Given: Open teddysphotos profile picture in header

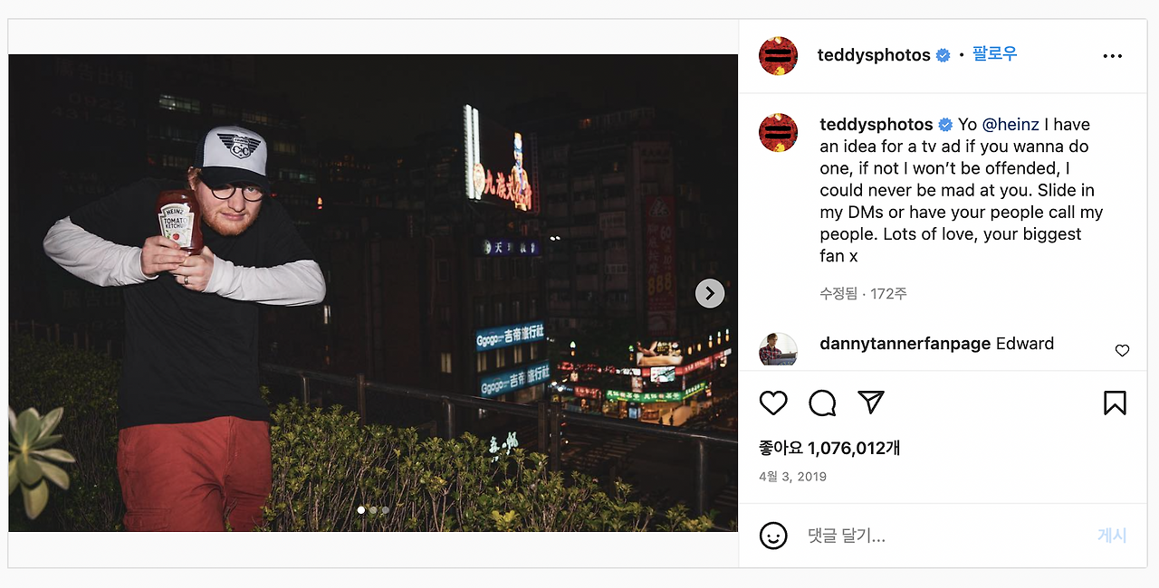Looking at the screenshot, I should (778, 56).
